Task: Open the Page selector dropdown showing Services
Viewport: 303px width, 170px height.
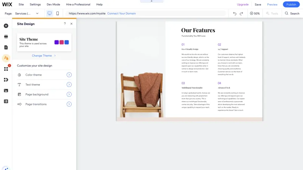Action: click(x=27, y=14)
